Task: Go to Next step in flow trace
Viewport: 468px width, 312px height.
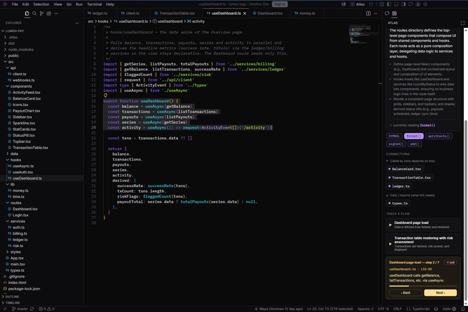Action: pyautogui.click(x=440, y=293)
